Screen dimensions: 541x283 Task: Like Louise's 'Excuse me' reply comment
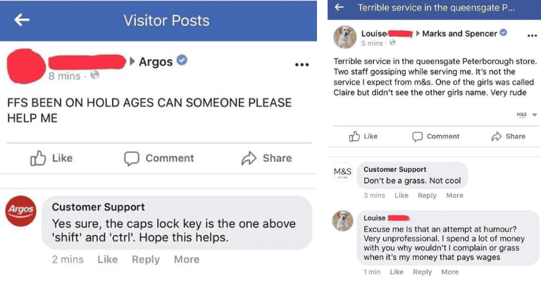coord(397,272)
